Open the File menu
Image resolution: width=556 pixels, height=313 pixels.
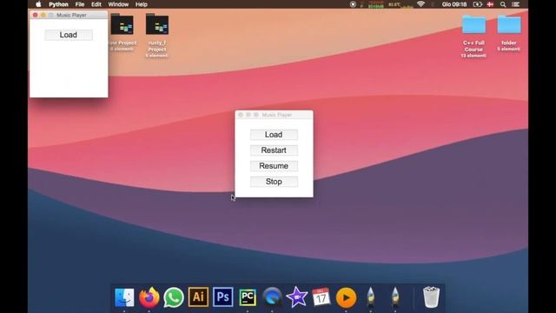[x=80, y=4]
